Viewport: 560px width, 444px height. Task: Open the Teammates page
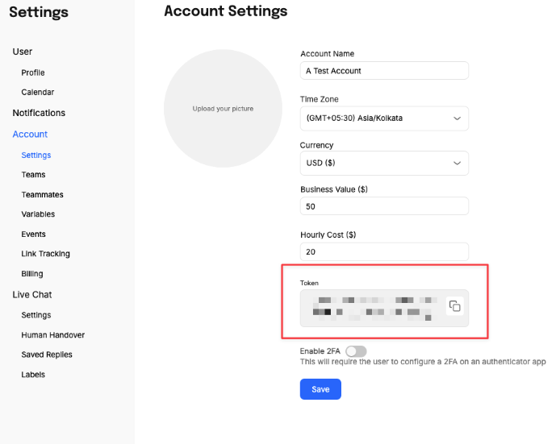(x=42, y=195)
